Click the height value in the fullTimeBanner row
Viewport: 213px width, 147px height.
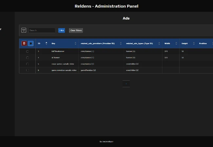(x=183, y=51)
